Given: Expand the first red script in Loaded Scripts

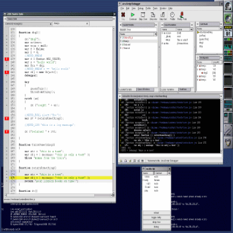Looking at the screenshot, I should [121, 38].
